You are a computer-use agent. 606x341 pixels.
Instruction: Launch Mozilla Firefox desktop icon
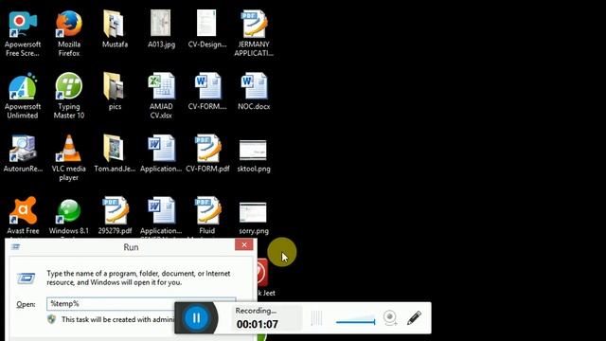[x=69, y=34]
